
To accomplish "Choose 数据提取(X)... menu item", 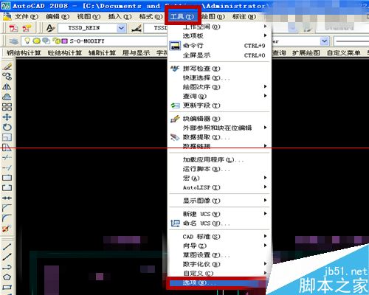I will [219, 137].
